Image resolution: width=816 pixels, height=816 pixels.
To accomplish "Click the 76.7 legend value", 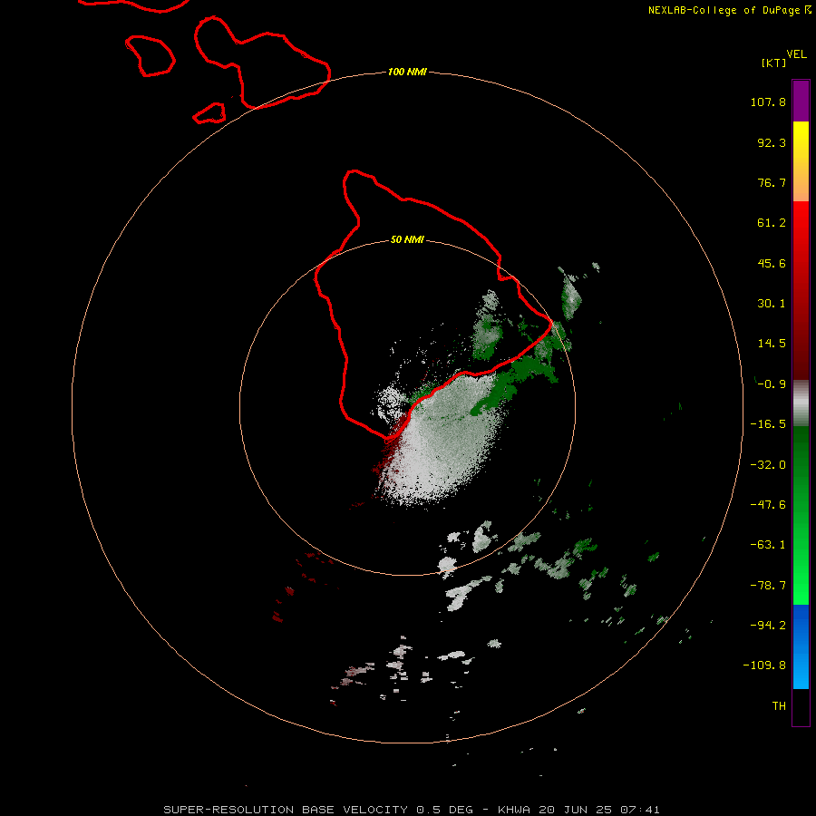I will coord(772,182).
